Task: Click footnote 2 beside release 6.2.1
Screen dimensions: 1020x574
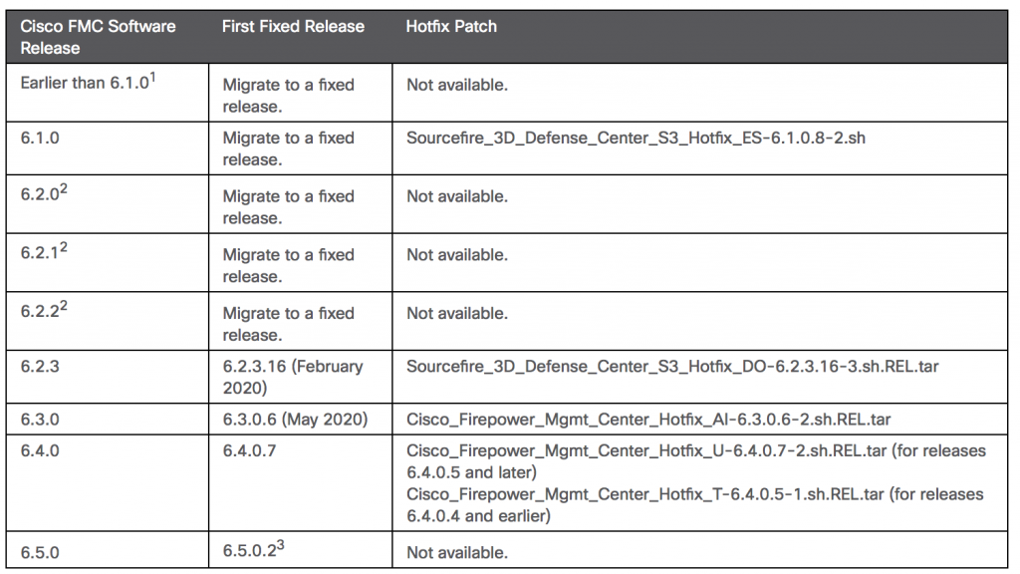Action: [64, 248]
